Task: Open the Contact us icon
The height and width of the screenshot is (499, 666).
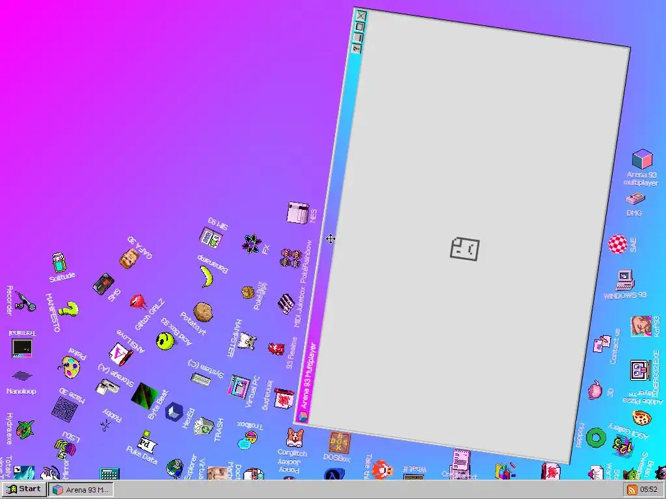Action: click(x=602, y=344)
